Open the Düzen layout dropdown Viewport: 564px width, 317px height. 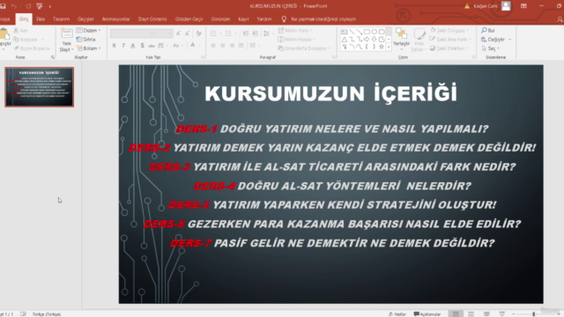(88, 31)
